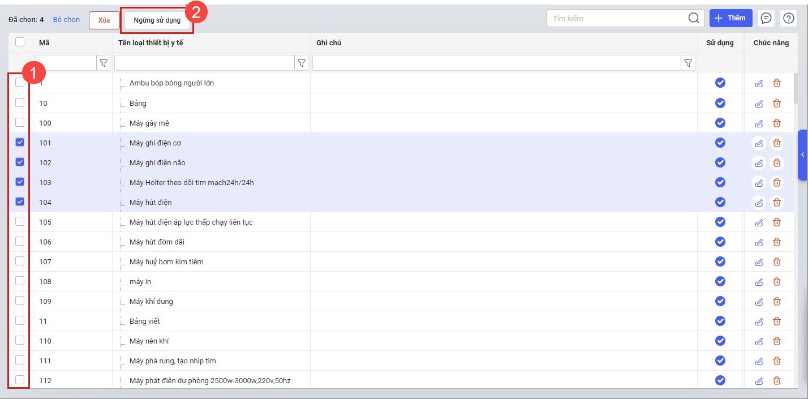
Task: Delete row Bảng viết with trash icon
Action: [777, 321]
